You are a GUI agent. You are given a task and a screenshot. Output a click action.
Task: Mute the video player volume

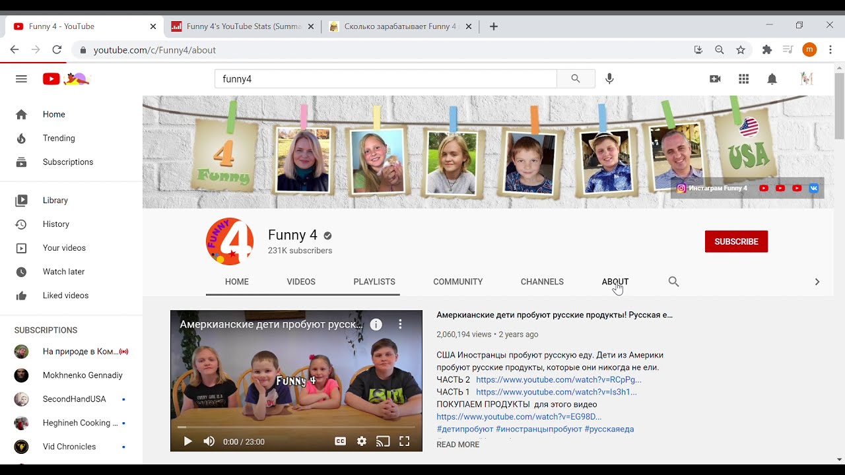coord(209,441)
